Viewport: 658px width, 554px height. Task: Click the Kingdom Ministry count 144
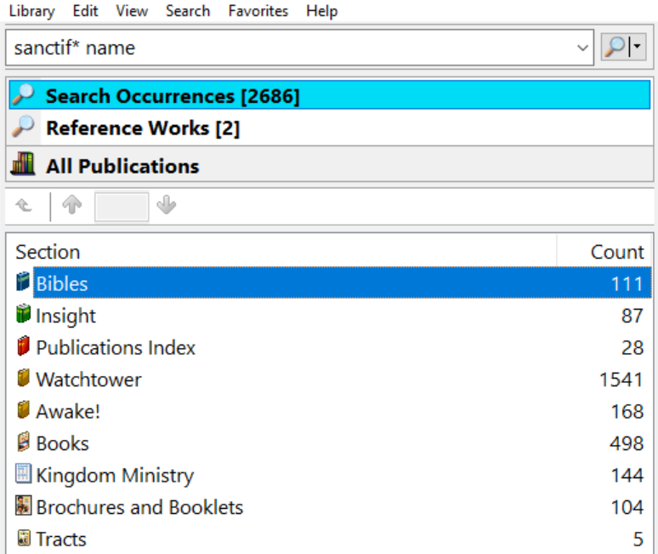[627, 475]
